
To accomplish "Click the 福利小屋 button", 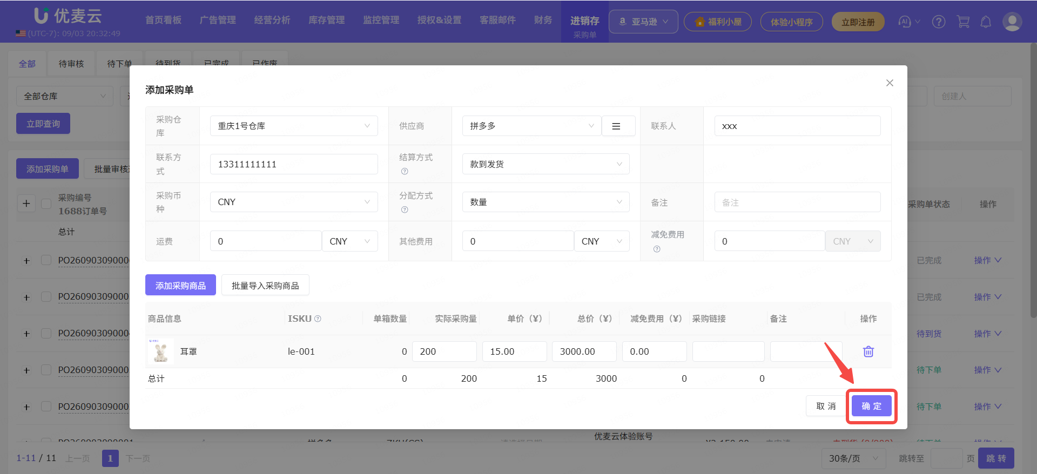I will point(718,22).
